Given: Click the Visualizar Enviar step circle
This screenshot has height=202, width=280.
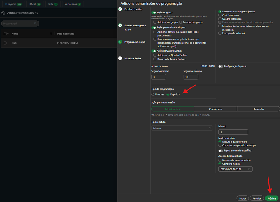Looking at the screenshot, I should click(x=120, y=58).
